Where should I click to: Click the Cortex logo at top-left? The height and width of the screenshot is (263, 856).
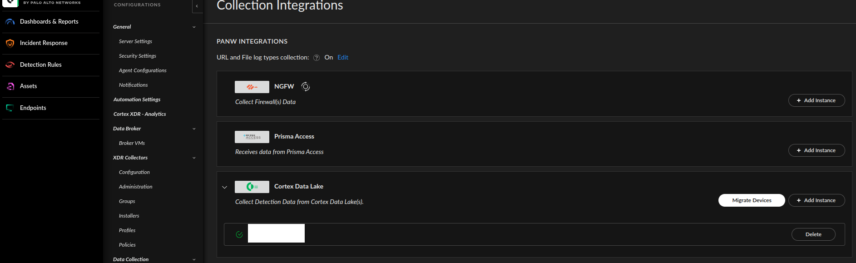click(x=10, y=3)
